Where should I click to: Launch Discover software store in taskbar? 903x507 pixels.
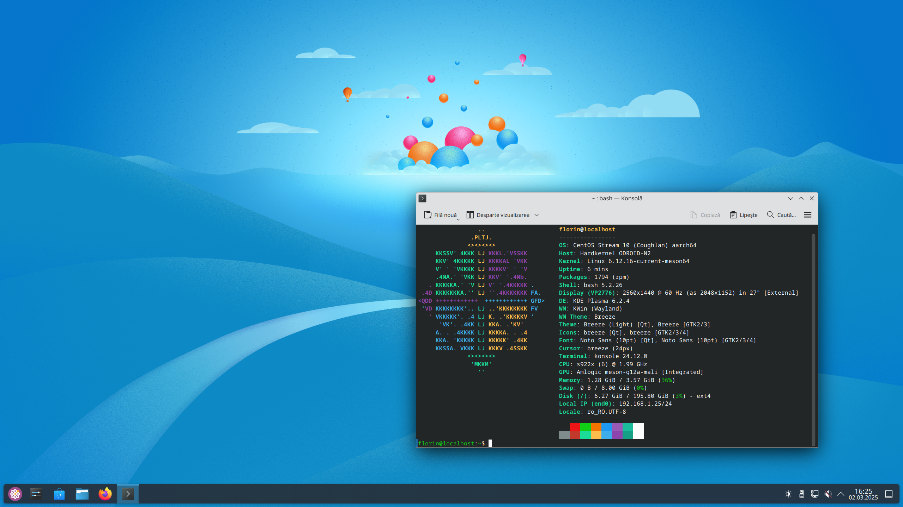(x=59, y=494)
